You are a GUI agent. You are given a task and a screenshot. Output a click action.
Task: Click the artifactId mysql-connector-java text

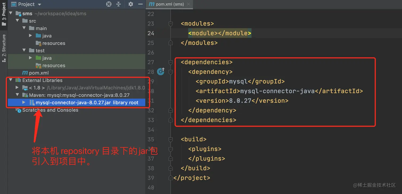(x=277, y=91)
